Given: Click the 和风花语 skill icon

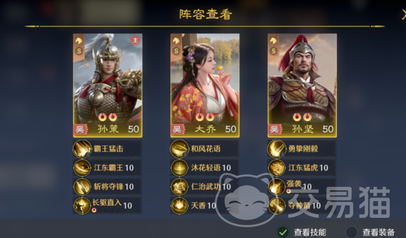Looking at the screenshot, I should tap(179, 149).
